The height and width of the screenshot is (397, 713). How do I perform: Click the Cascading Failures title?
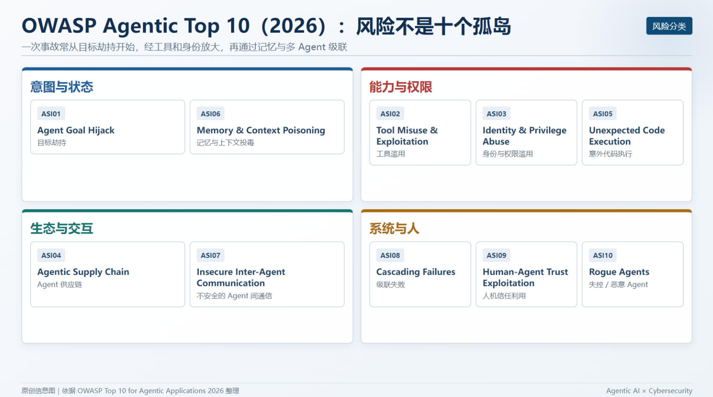click(x=416, y=272)
